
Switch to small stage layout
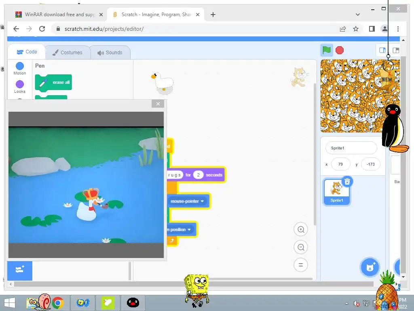pyautogui.click(x=382, y=50)
